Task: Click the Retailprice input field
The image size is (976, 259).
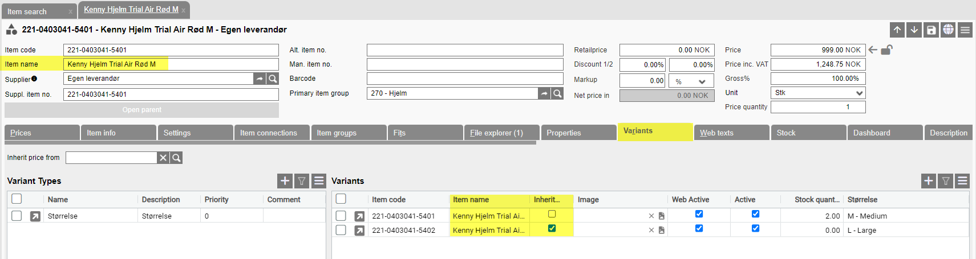Action: coord(667,50)
